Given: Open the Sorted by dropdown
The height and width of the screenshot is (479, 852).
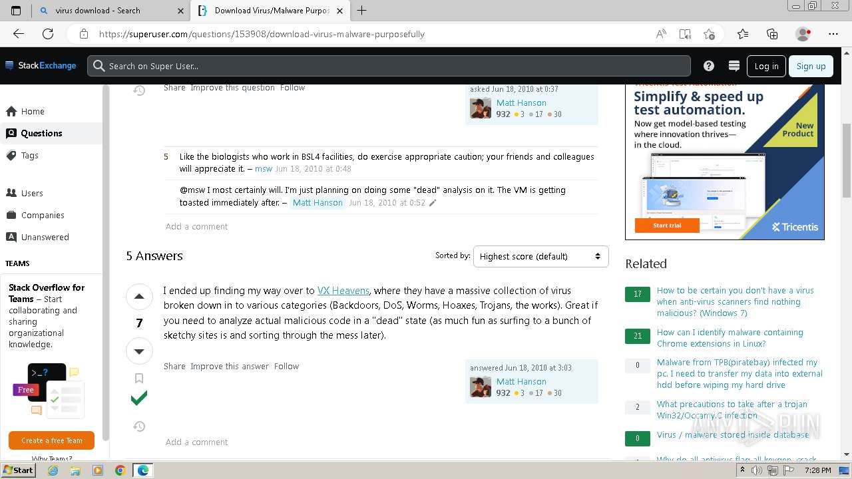Looking at the screenshot, I should pos(540,256).
